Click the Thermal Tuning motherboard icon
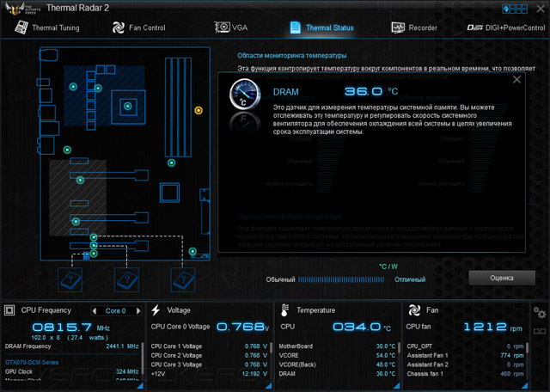The width and height of the screenshot is (550, 392). point(21,28)
